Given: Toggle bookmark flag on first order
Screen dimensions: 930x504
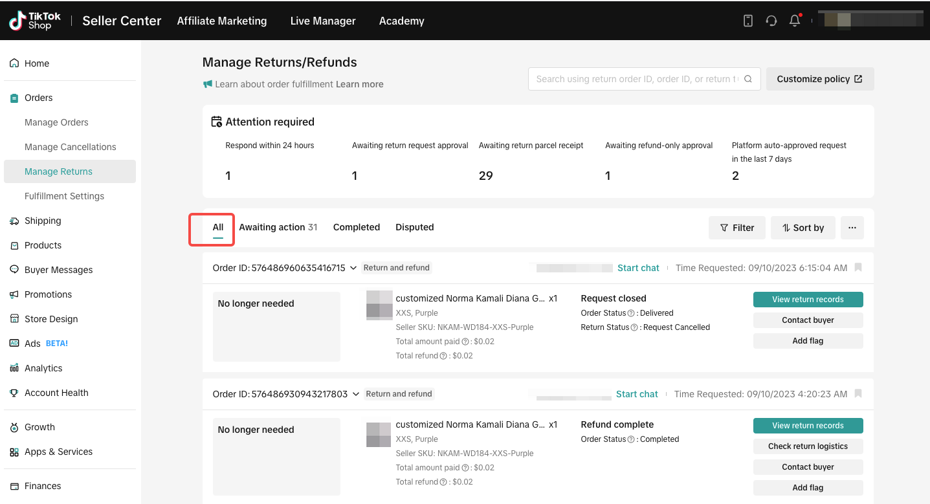Looking at the screenshot, I should 858,268.
